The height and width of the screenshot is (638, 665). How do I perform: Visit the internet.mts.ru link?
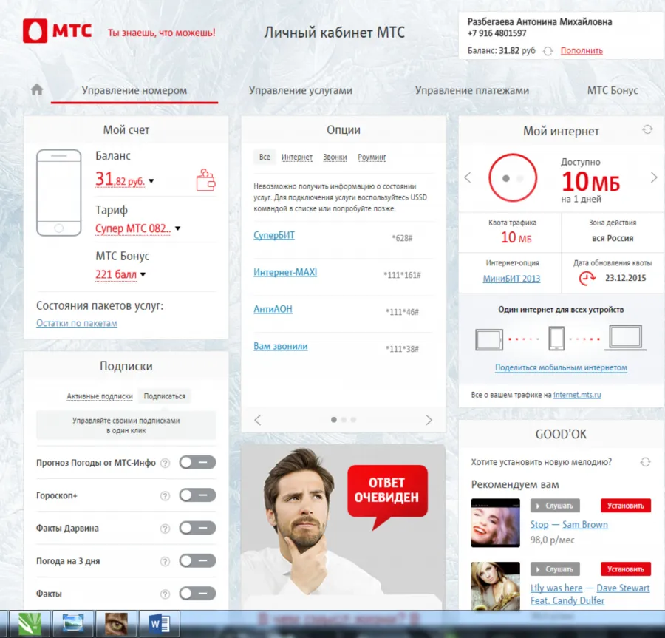click(x=577, y=395)
